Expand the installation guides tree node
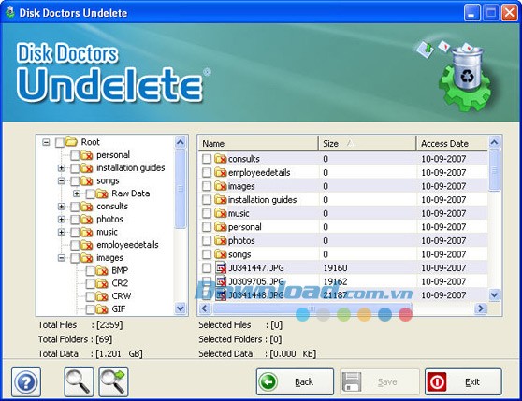This screenshot has height=401, width=522. [x=61, y=168]
